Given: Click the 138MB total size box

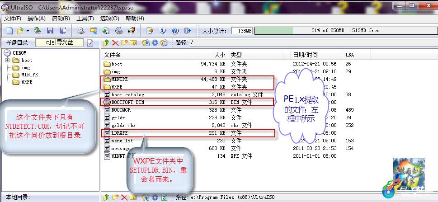Looking at the screenshot, I should pyautogui.click(x=242, y=30).
